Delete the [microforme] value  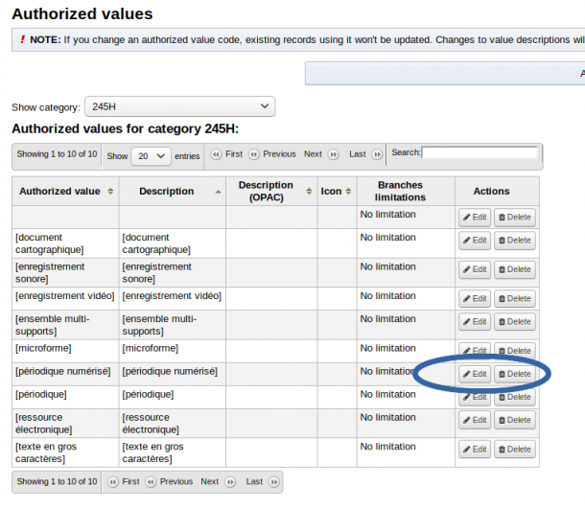click(x=515, y=351)
